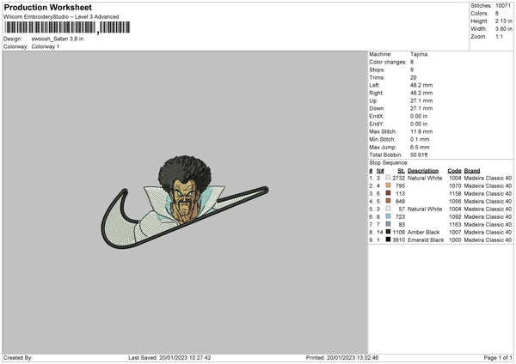Click the Stitches value 10071
516x364 pixels.
click(503, 6)
